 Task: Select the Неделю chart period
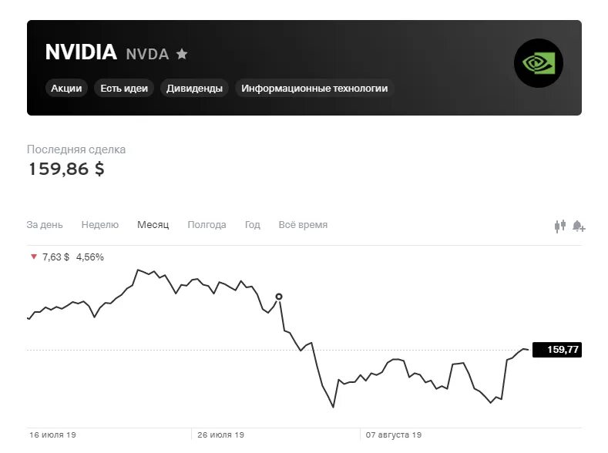click(100, 225)
